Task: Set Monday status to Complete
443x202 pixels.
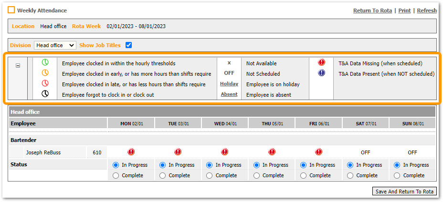Action: pyautogui.click(x=116, y=175)
